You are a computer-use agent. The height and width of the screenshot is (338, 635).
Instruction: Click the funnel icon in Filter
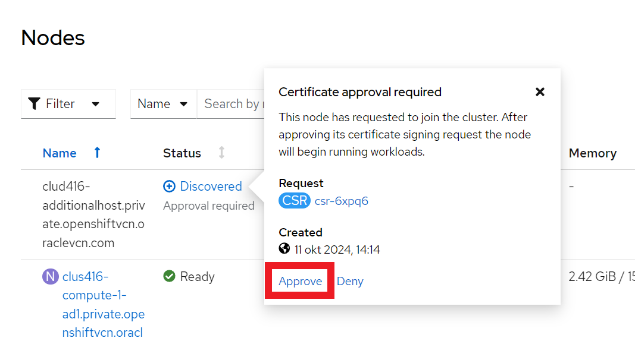[35, 104]
